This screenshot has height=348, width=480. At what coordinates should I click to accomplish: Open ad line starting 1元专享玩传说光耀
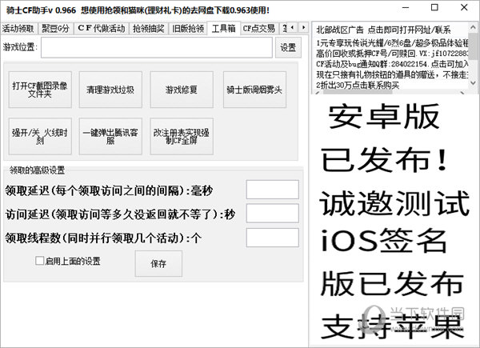(x=393, y=43)
